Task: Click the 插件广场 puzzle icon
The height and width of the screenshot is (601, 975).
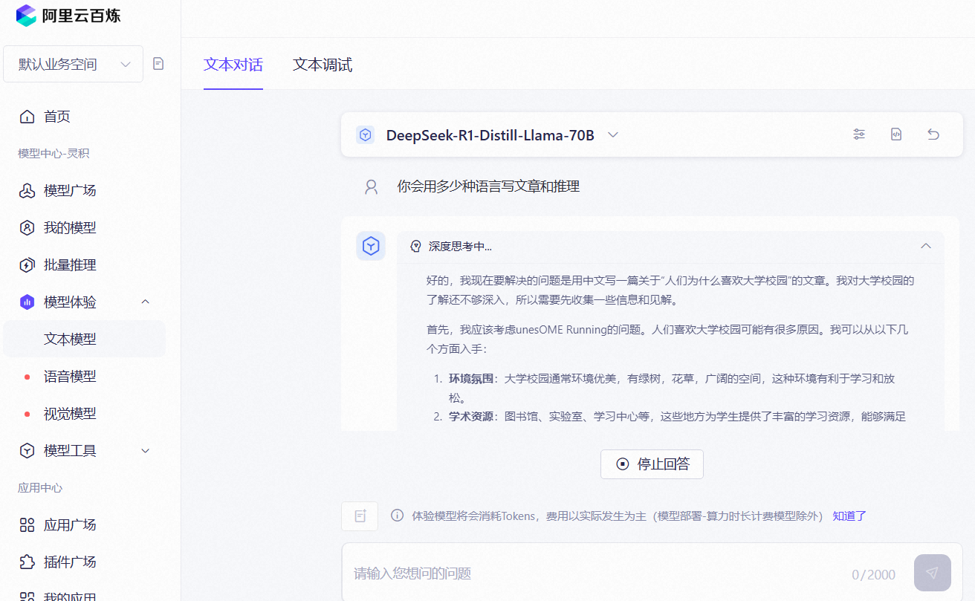Action: pyautogui.click(x=27, y=562)
